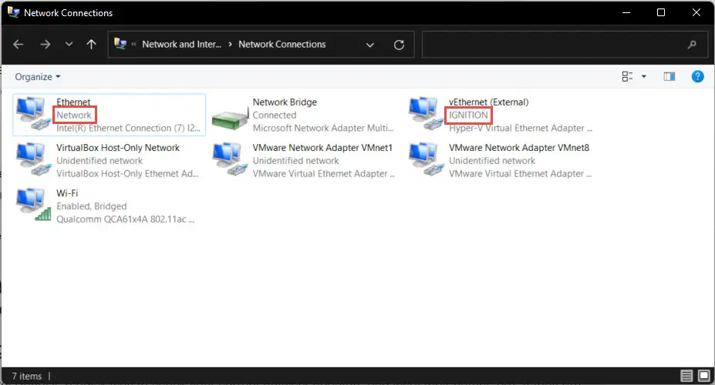This screenshot has height=385, width=715.
Task: Go back to the previous location
Action: 19,44
